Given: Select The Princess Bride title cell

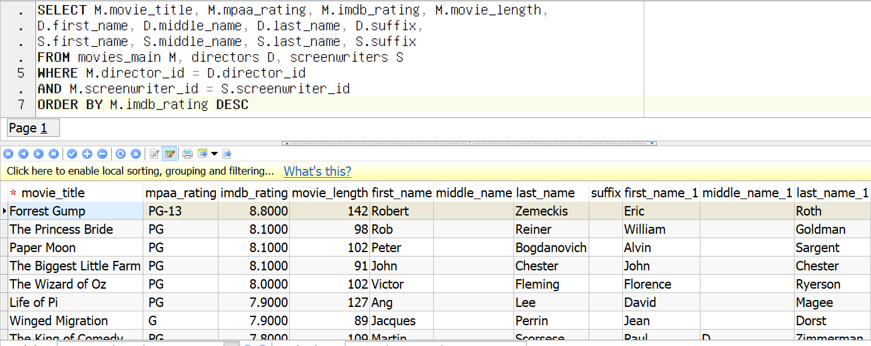Looking at the screenshot, I should [x=75, y=229].
